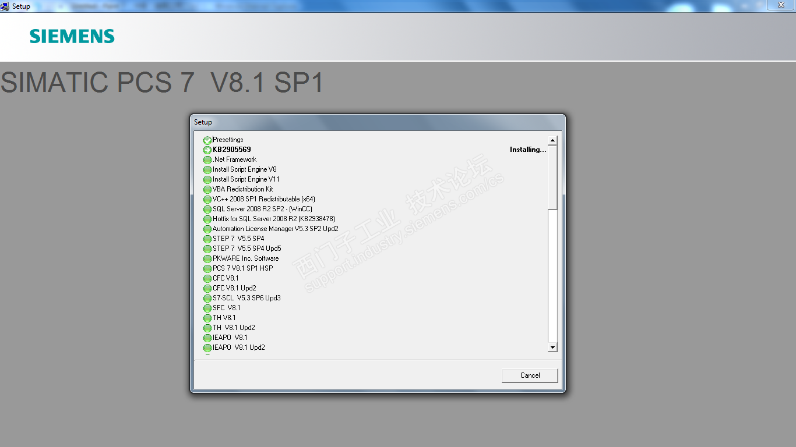Close the main Setup window
The width and height of the screenshot is (796, 447).
[x=781, y=5]
